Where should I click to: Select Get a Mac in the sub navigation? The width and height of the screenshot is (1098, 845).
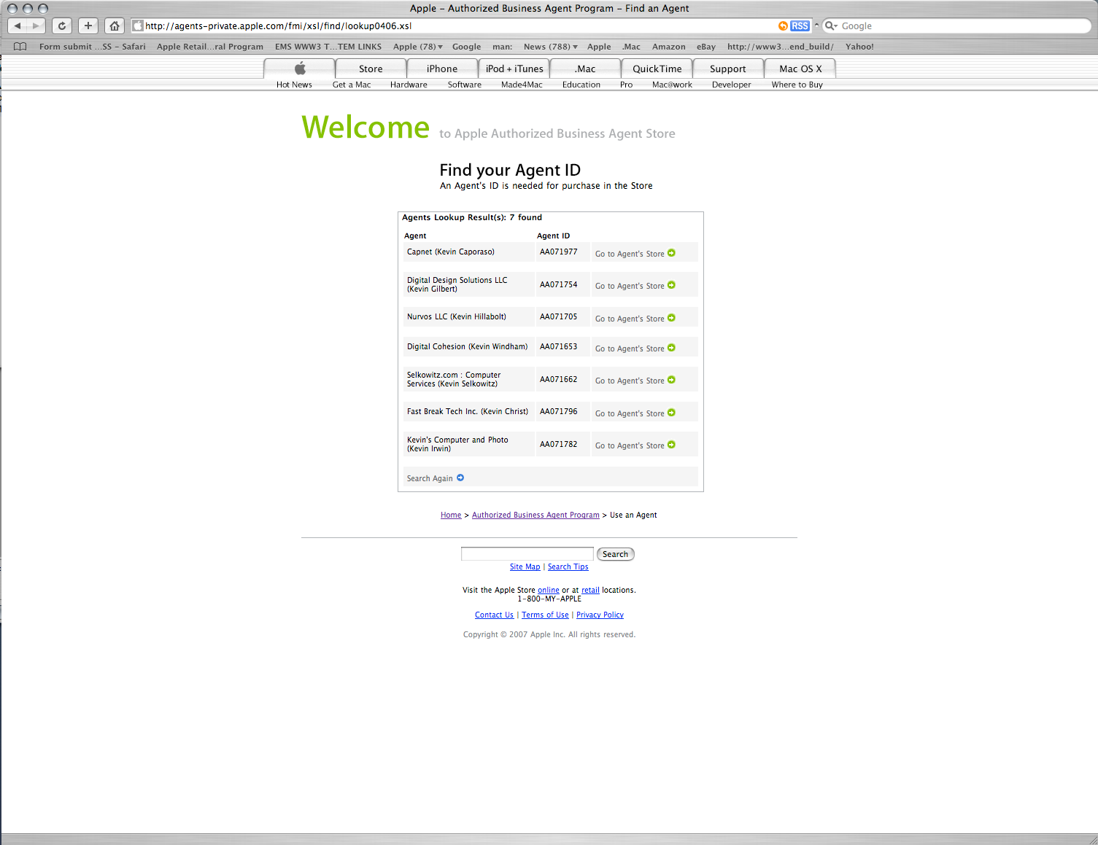pyautogui.click(x=352, y=85)
